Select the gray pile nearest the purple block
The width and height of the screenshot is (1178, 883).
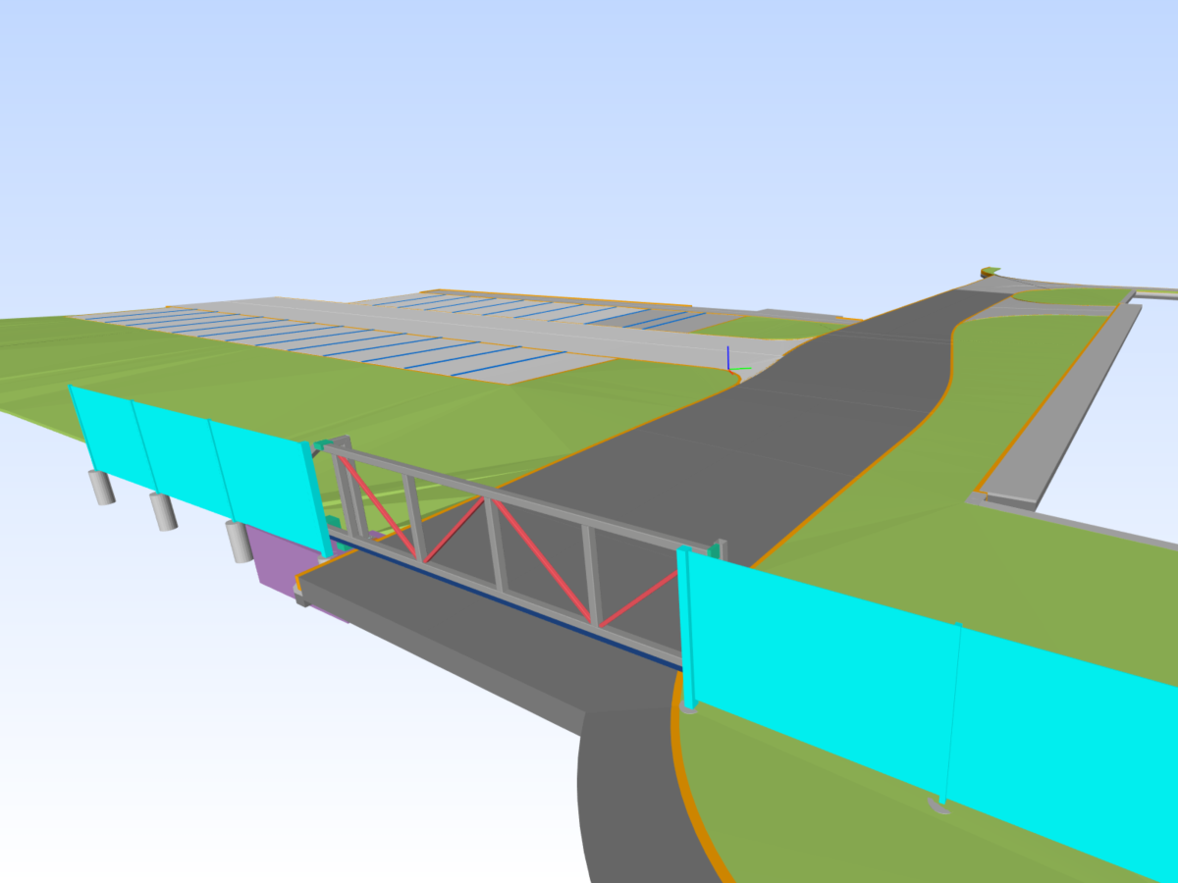pyautogui.click(x=240, y=542)
